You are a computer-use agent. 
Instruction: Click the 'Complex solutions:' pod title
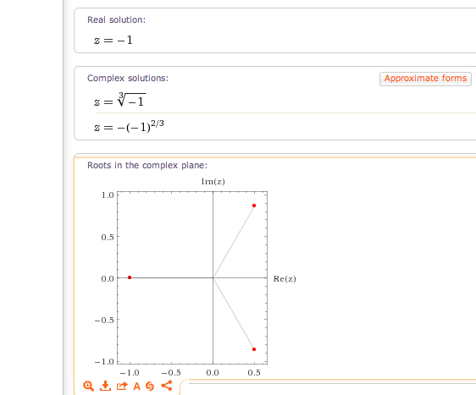pyautogui.click(x=128, y=78)
